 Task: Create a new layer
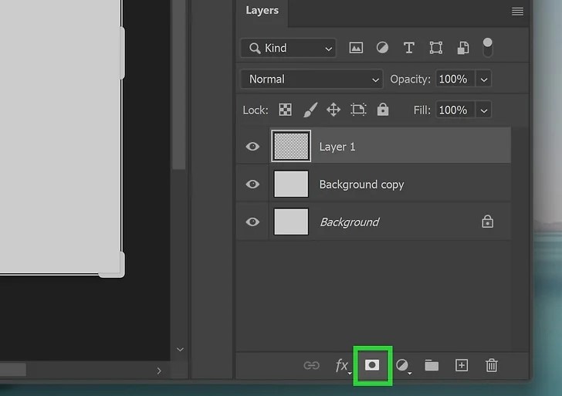pos(462,365)
